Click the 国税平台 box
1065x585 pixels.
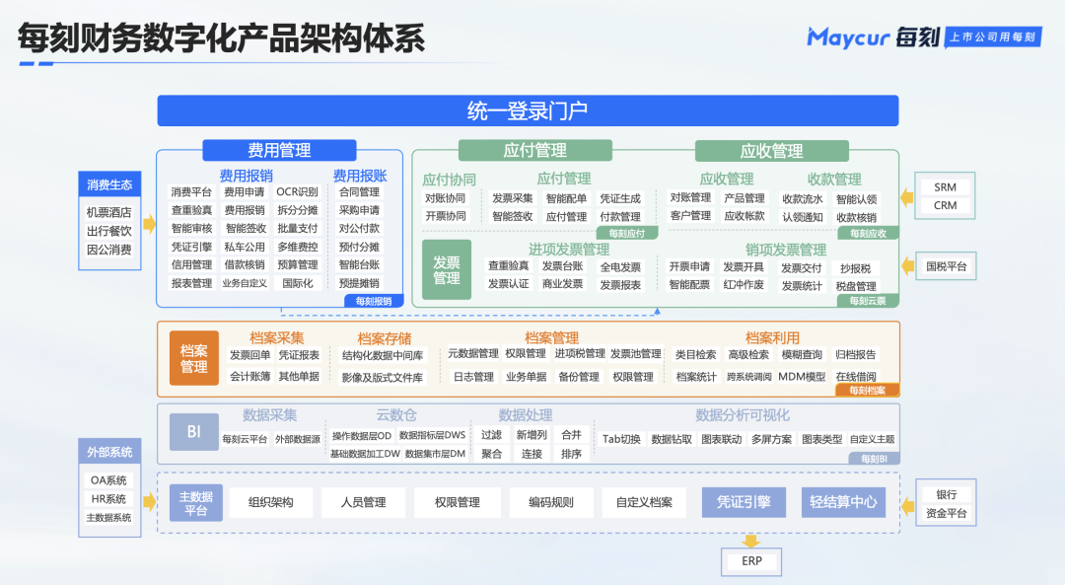946,266
